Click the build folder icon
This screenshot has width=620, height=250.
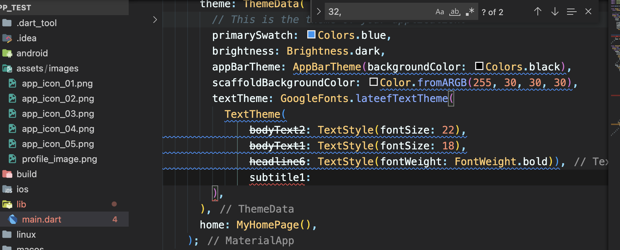click(7, 174)
